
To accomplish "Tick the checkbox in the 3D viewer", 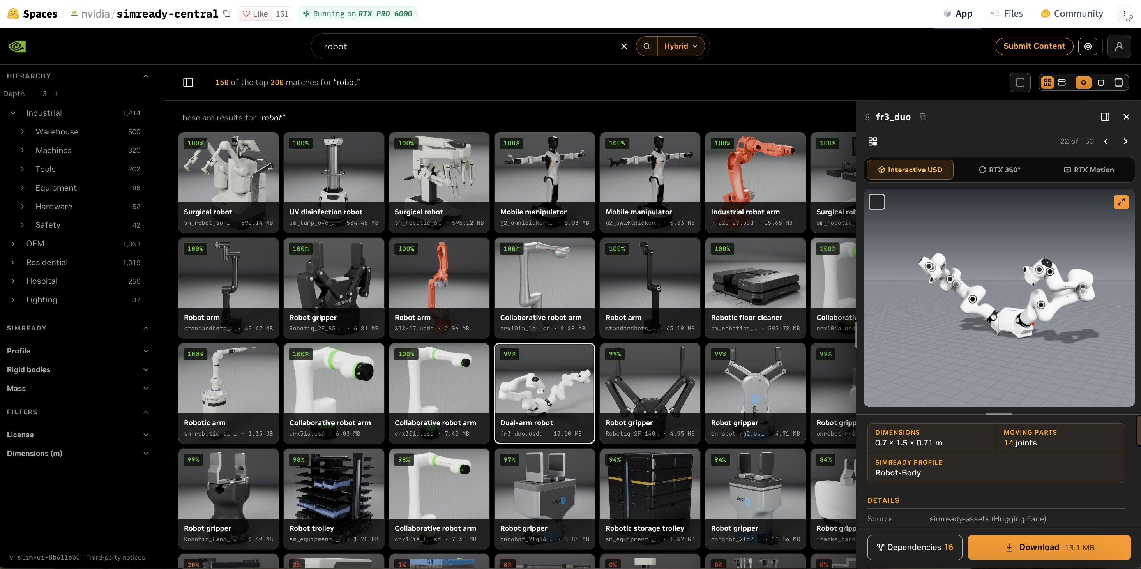I will [x=876, y=202].
